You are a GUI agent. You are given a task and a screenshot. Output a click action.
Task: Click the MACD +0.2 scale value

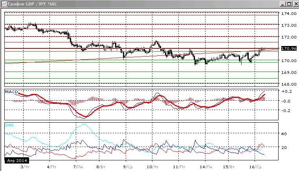pos(286,92)
